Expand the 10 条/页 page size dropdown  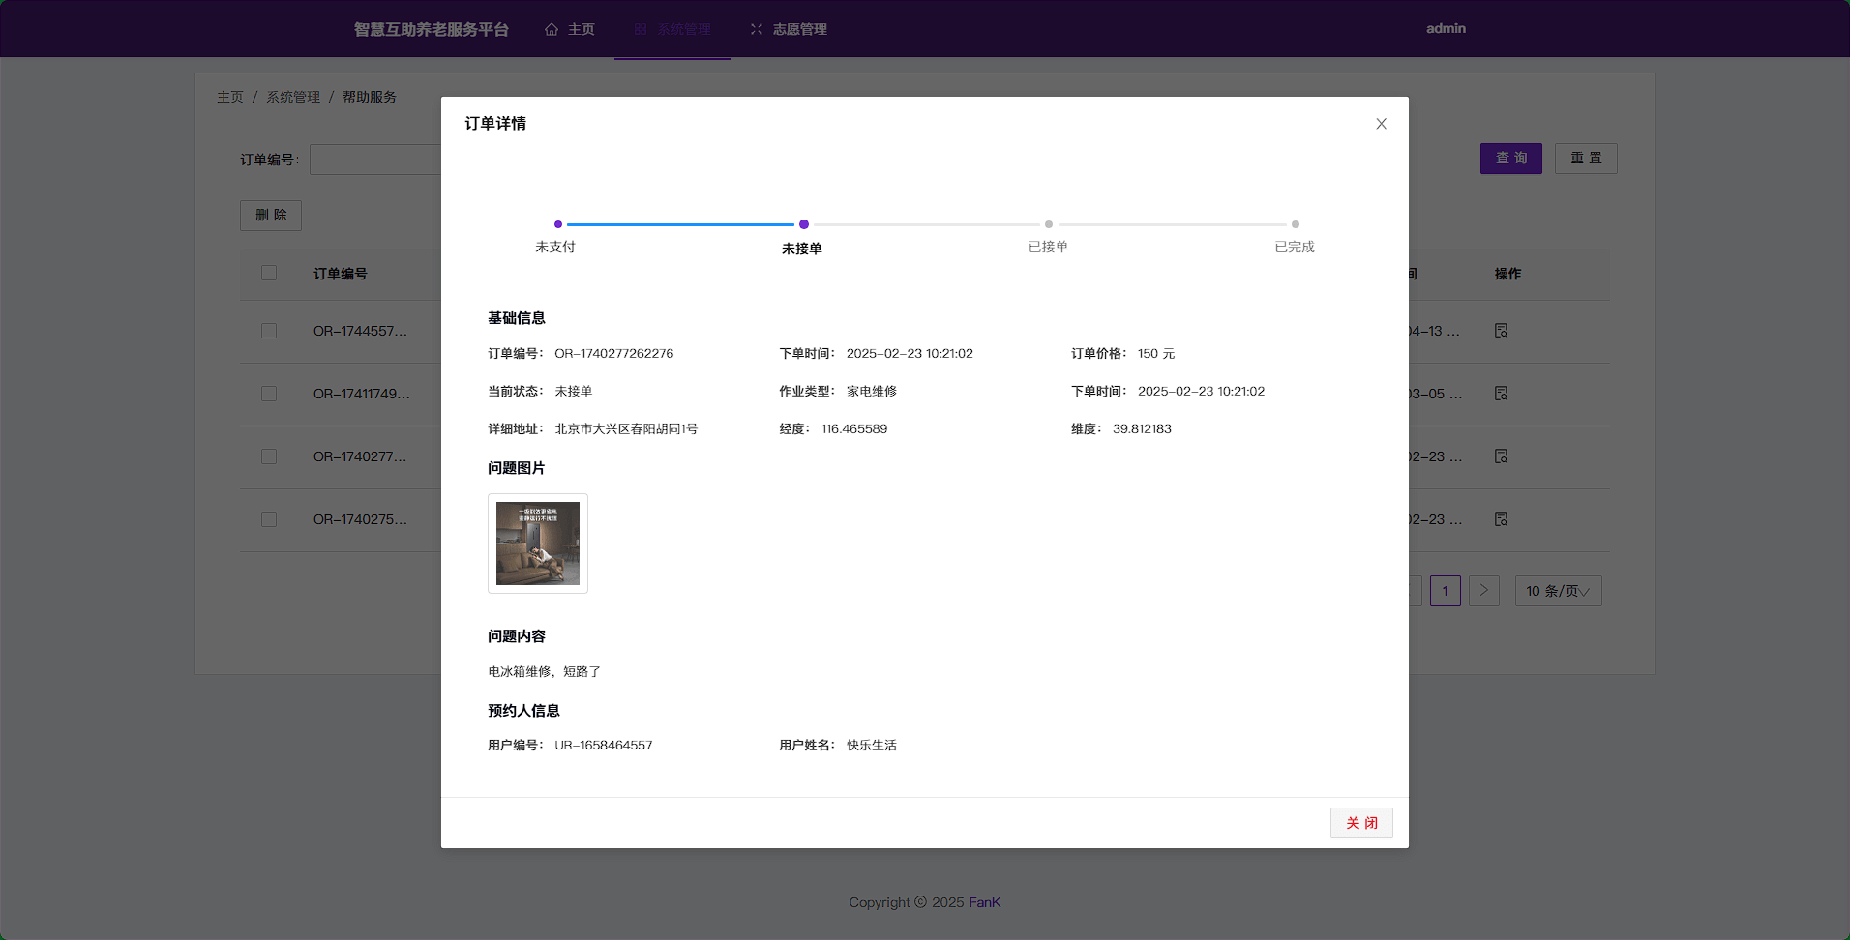click(1557, 591)
